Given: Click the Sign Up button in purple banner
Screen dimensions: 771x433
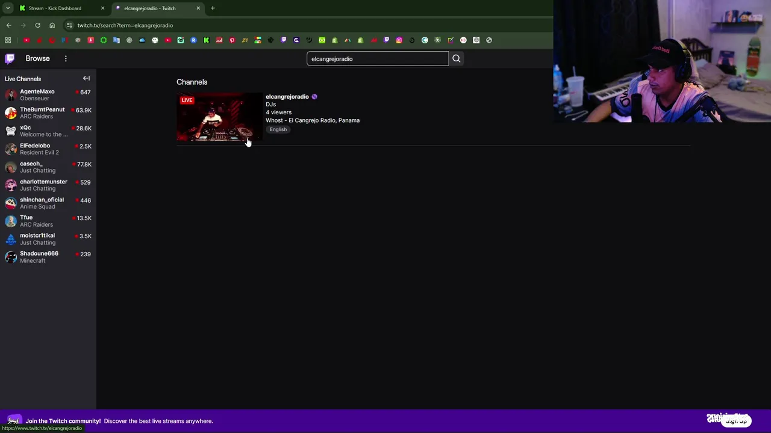Looking at the screenshot, I should [x=736, y=421].
